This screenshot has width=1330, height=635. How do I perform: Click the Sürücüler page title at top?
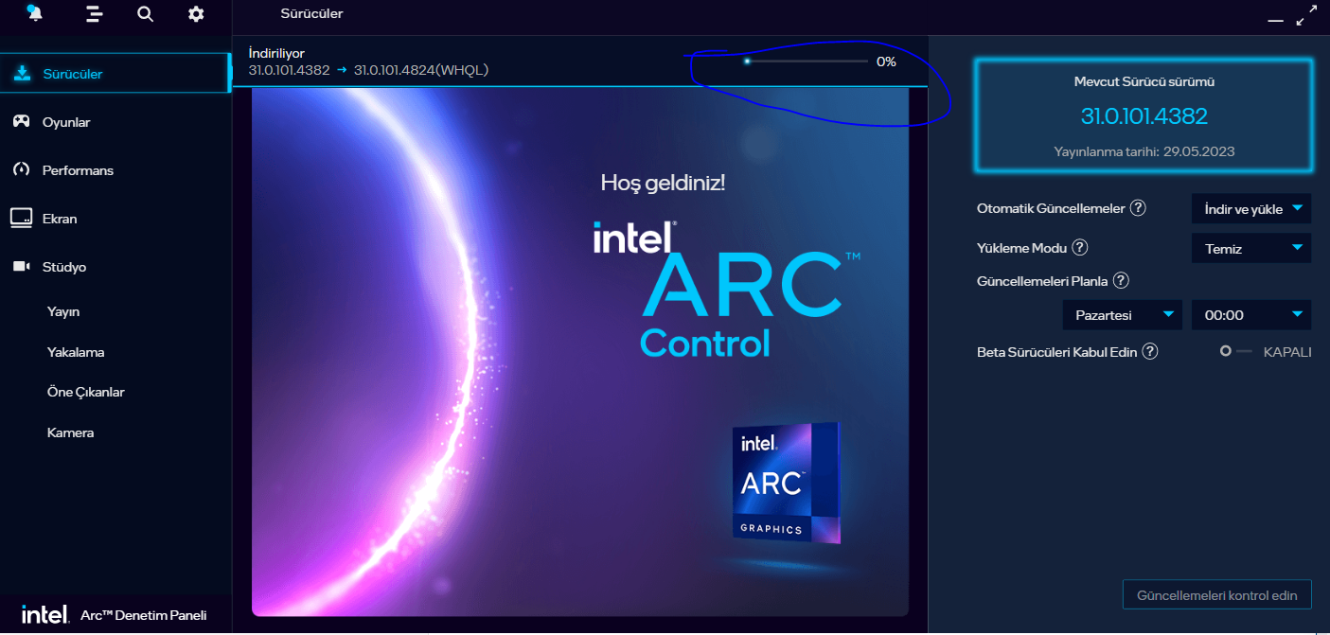pyautogui.click(x=311, y=13)
